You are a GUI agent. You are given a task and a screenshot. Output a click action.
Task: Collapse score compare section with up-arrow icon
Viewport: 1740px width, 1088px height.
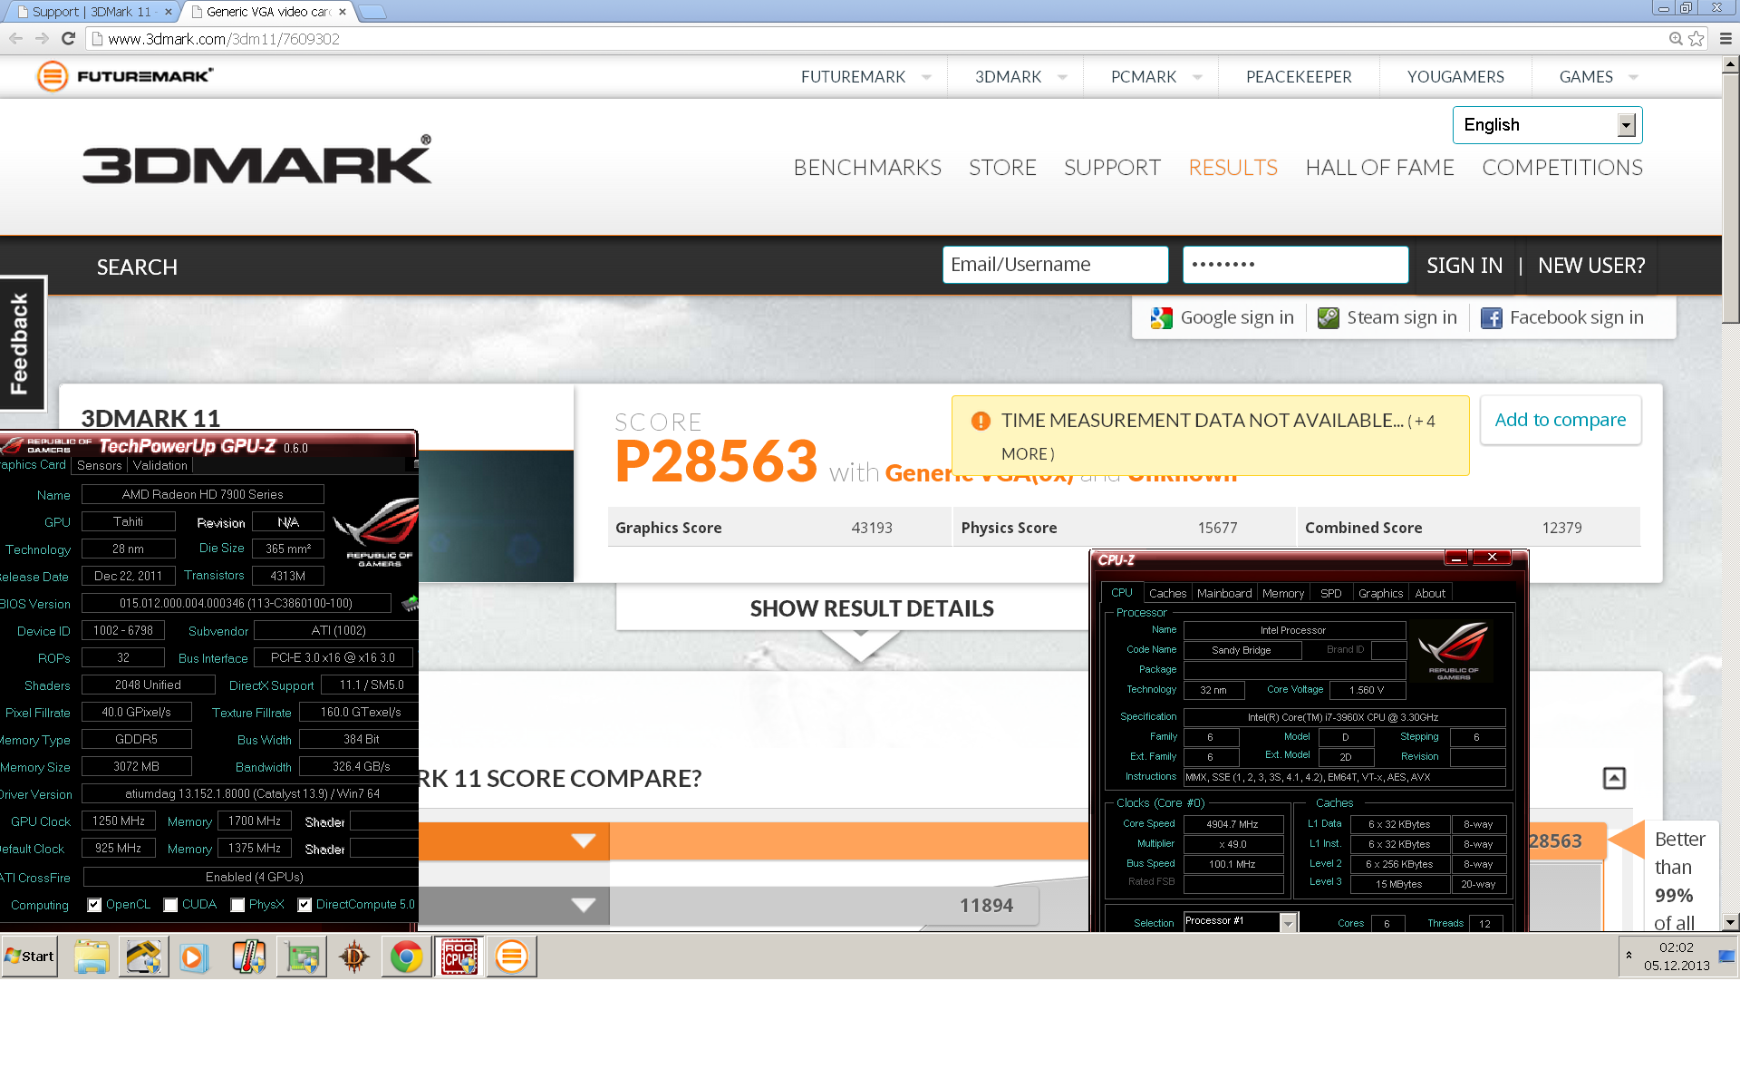pos(1614,778)
